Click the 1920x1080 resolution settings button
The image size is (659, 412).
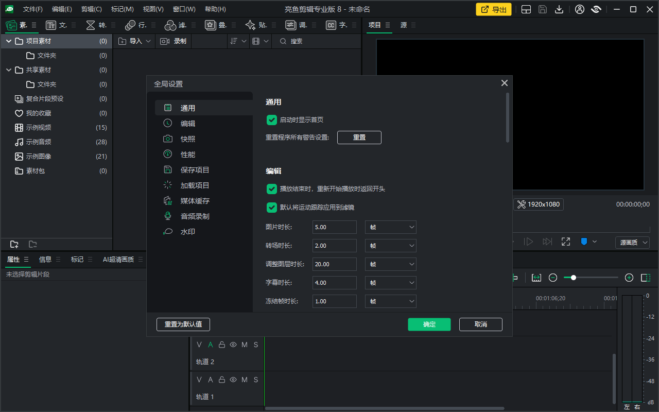coord(539,204)
